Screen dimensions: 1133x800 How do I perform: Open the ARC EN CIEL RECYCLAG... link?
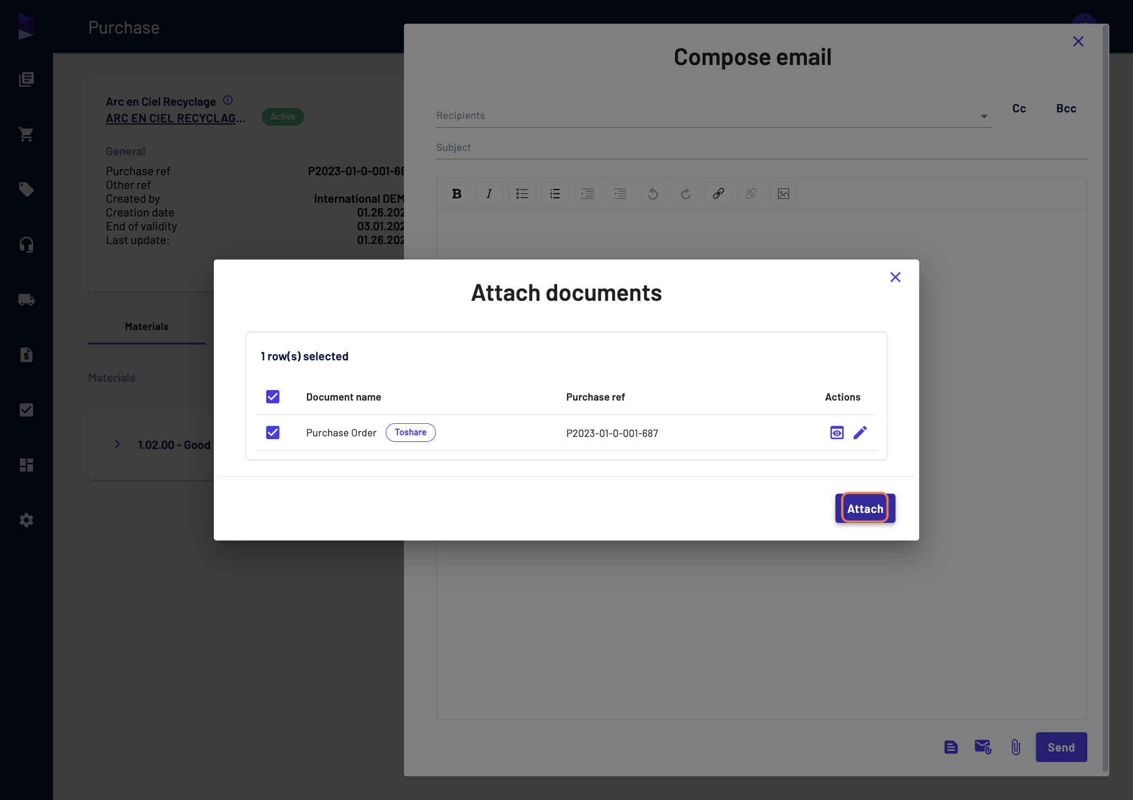pos(175,118)
